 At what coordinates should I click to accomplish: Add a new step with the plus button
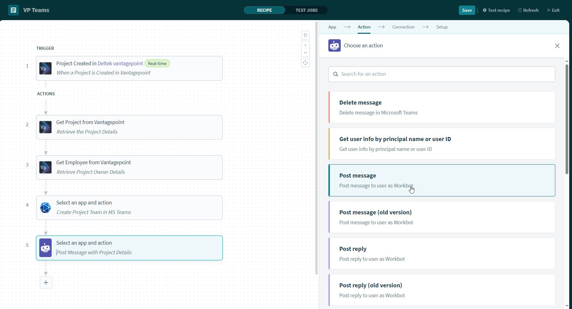(x=46, y=282)
